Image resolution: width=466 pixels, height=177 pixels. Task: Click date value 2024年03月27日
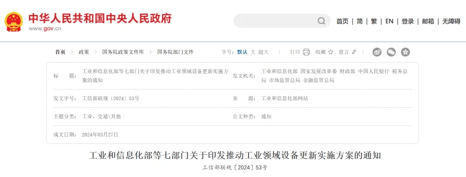(100, 134)
